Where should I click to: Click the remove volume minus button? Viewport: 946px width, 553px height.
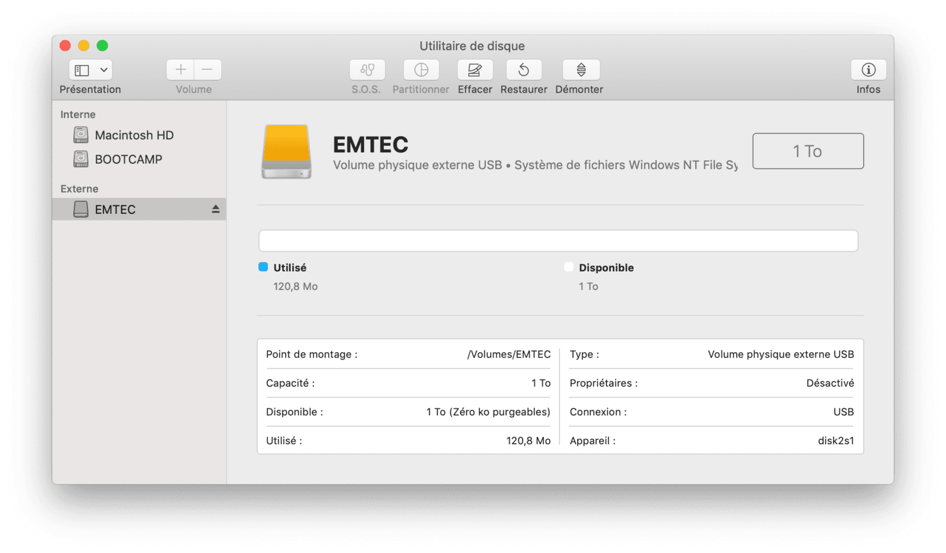pos(207,70)
